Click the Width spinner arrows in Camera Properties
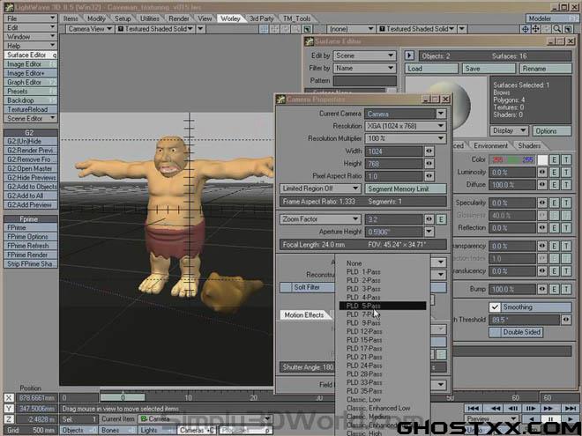The image size is (582, 436). pos(429,151)
